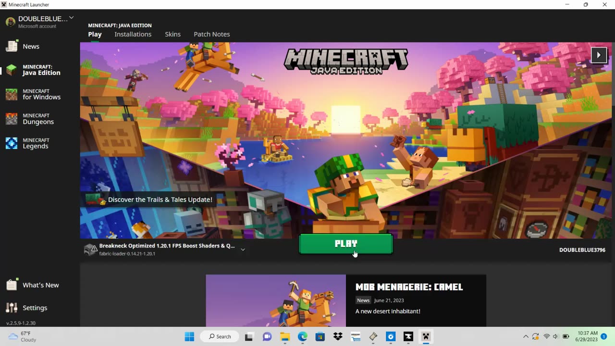Open the clock showing 10:37 AM

click(x=588, y=336)
